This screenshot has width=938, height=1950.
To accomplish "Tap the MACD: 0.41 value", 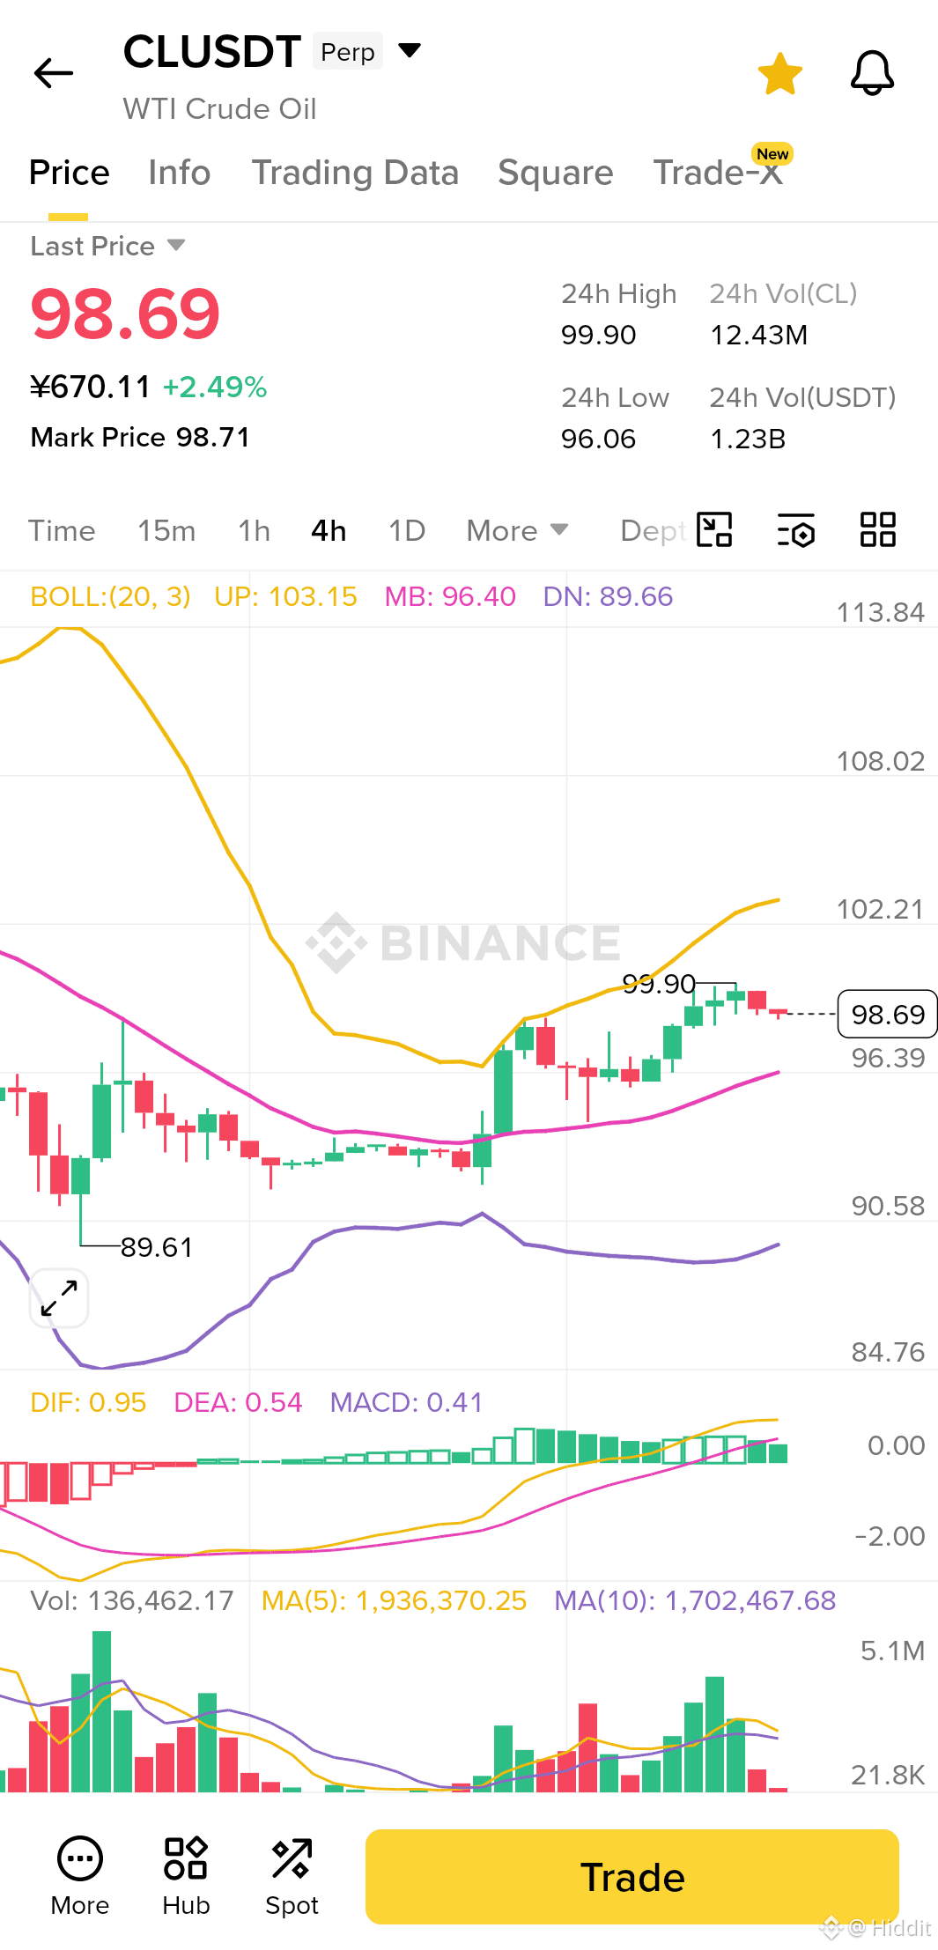I will (x=406, y=1402).
